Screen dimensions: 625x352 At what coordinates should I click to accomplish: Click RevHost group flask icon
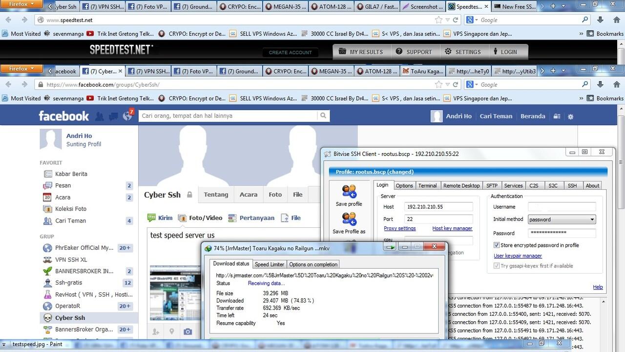point(48,295)
